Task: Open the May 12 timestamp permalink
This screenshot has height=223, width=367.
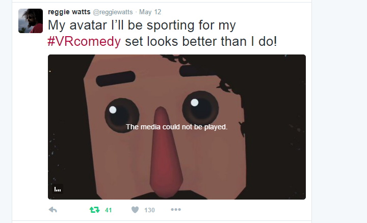Action: coord(150,12)
